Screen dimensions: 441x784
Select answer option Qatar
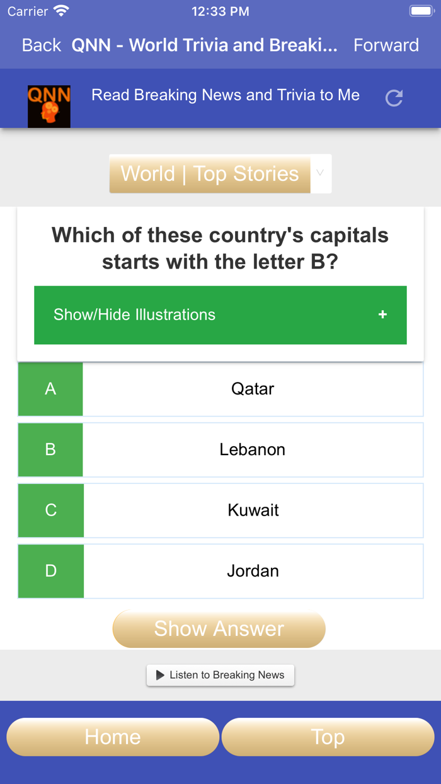click(x=253, y=389)
